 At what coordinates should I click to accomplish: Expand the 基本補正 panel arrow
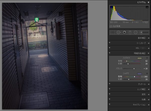(x=148, y=38)
